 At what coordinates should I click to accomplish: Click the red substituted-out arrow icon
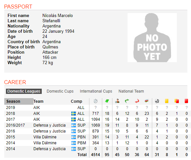click(x=137, y=101)
